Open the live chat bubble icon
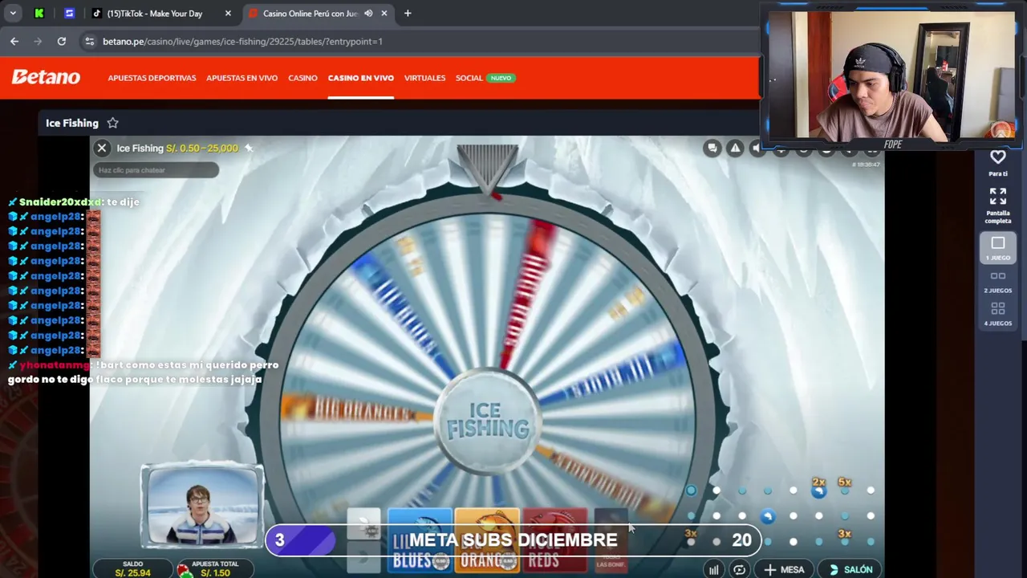This screenshot has width=1027, height=578. [x=712, y=148]
